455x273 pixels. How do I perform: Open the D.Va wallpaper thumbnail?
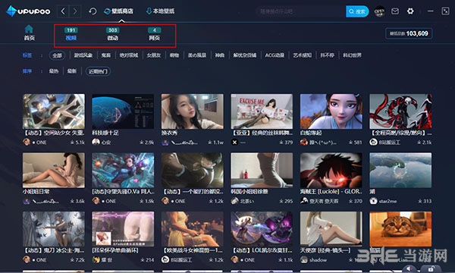123,171
